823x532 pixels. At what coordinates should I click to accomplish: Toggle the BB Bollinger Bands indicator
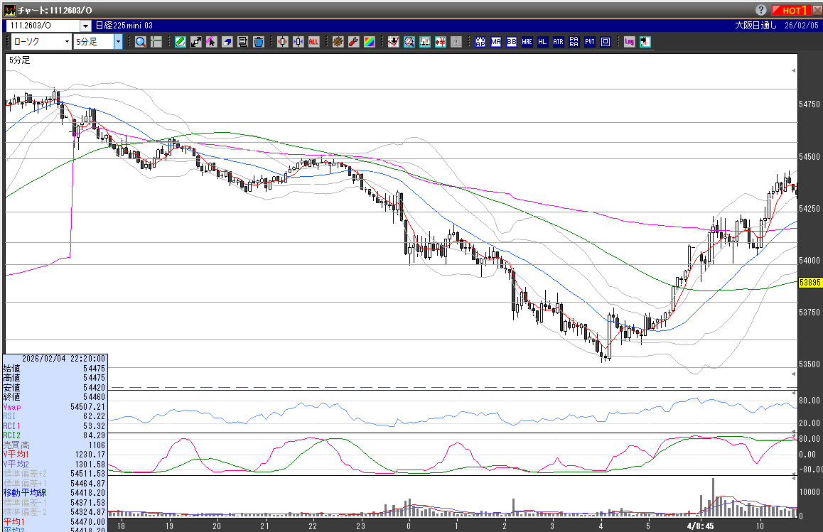(x=511, y=42)
